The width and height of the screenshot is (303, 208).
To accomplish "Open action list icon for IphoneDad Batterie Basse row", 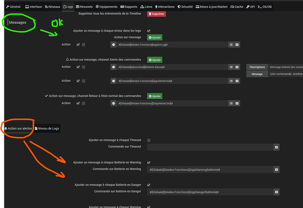I will point(231,67).
